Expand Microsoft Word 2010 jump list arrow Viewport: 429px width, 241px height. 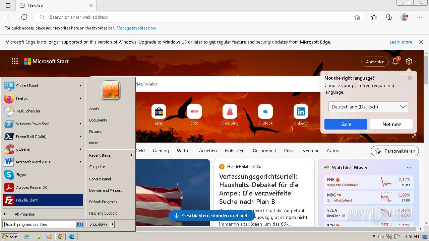tap(80, 162)
